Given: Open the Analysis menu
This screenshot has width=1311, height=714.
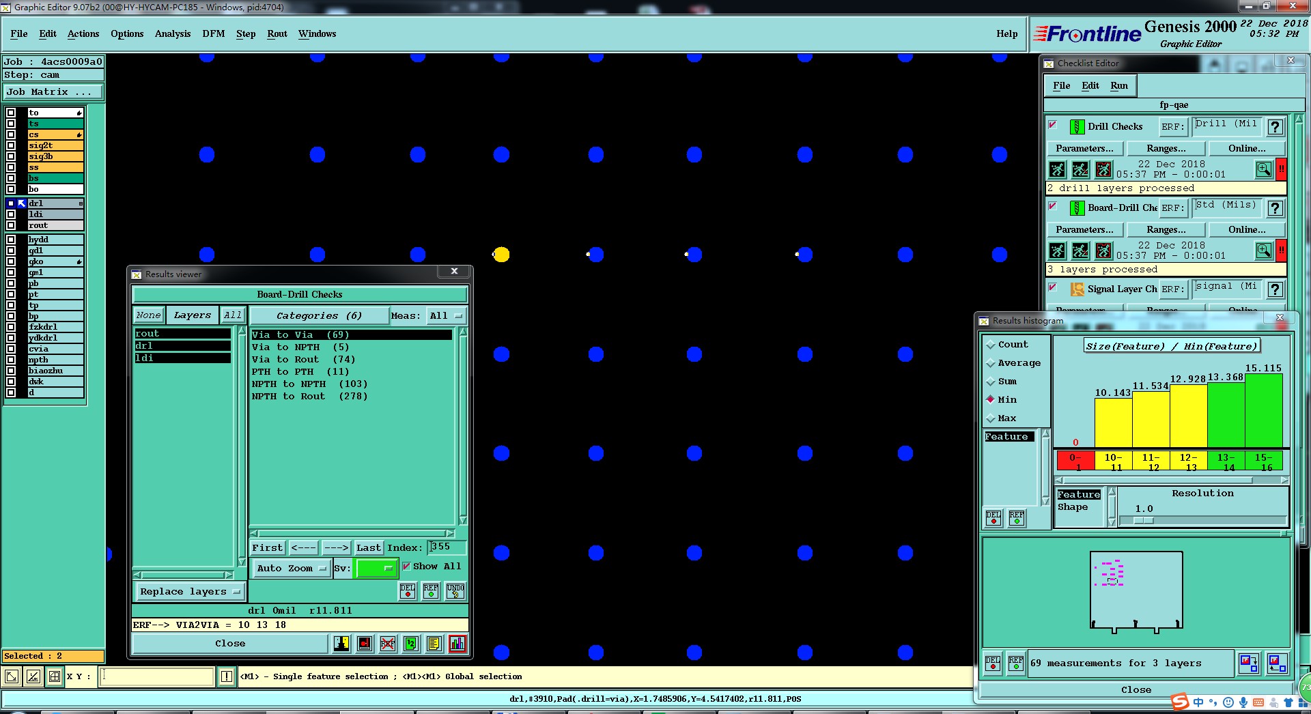Looking at the screenshot, I should coord(173,34).
